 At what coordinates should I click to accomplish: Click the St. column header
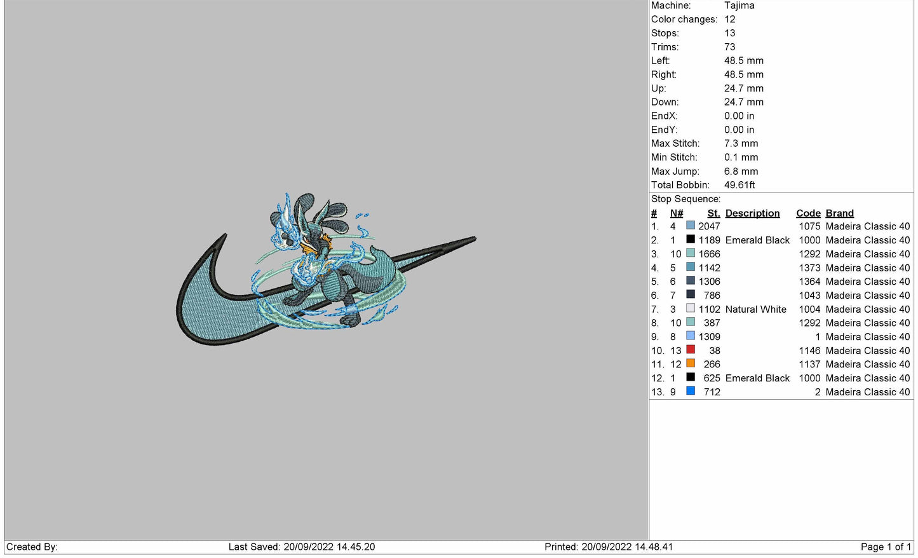713,214
